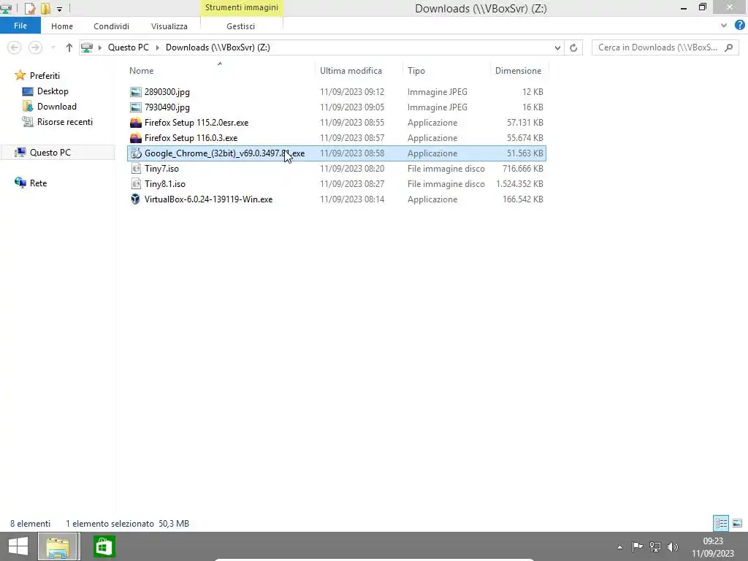
Task: Select the 7930490.jpg file icon
Action: pos(135,107)
